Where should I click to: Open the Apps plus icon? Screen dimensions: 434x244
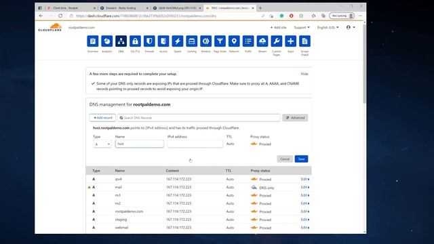290,41
